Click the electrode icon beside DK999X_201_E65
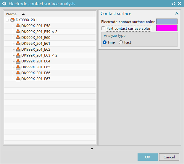This screenshot has width=184, height=164. pyautogui.click(x=18, y=67)
